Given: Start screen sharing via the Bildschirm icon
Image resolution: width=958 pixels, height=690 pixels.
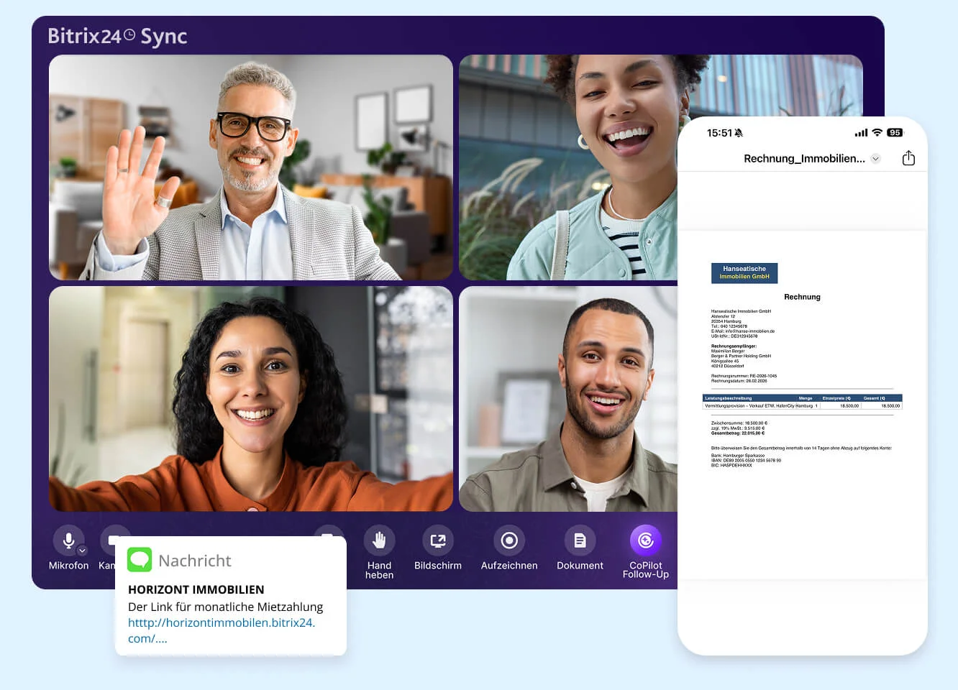Looking at the screenshot, I should 437,540.
